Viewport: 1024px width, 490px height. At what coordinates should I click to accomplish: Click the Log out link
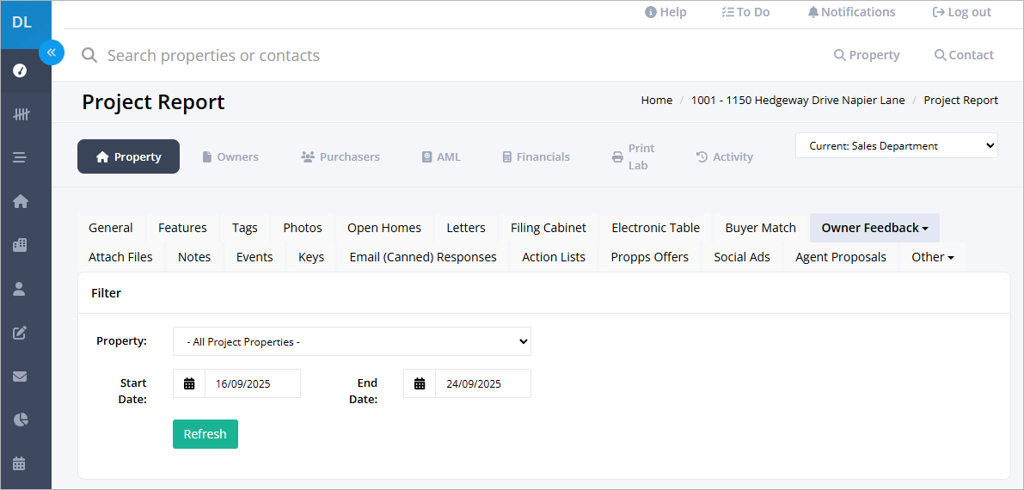tap(962, 12)
